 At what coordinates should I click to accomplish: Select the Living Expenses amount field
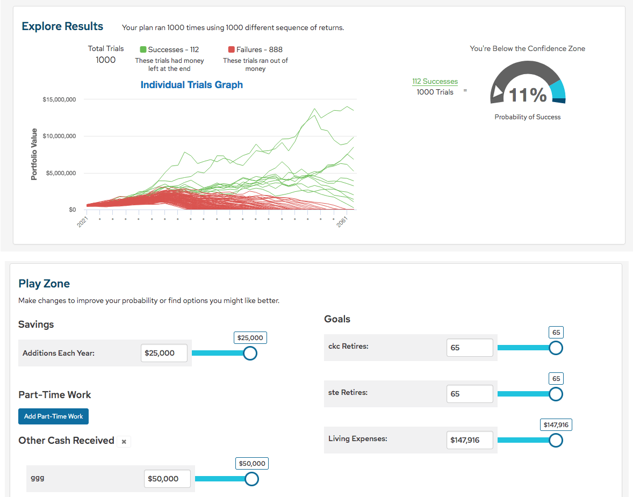point(470,440)
